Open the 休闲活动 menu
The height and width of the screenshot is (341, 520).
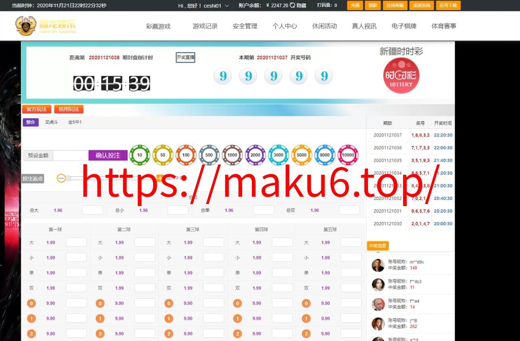(325, 26)
